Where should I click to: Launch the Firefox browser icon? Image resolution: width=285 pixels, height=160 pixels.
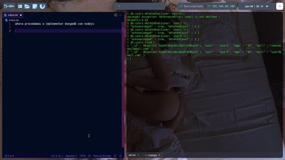point(42,6)
